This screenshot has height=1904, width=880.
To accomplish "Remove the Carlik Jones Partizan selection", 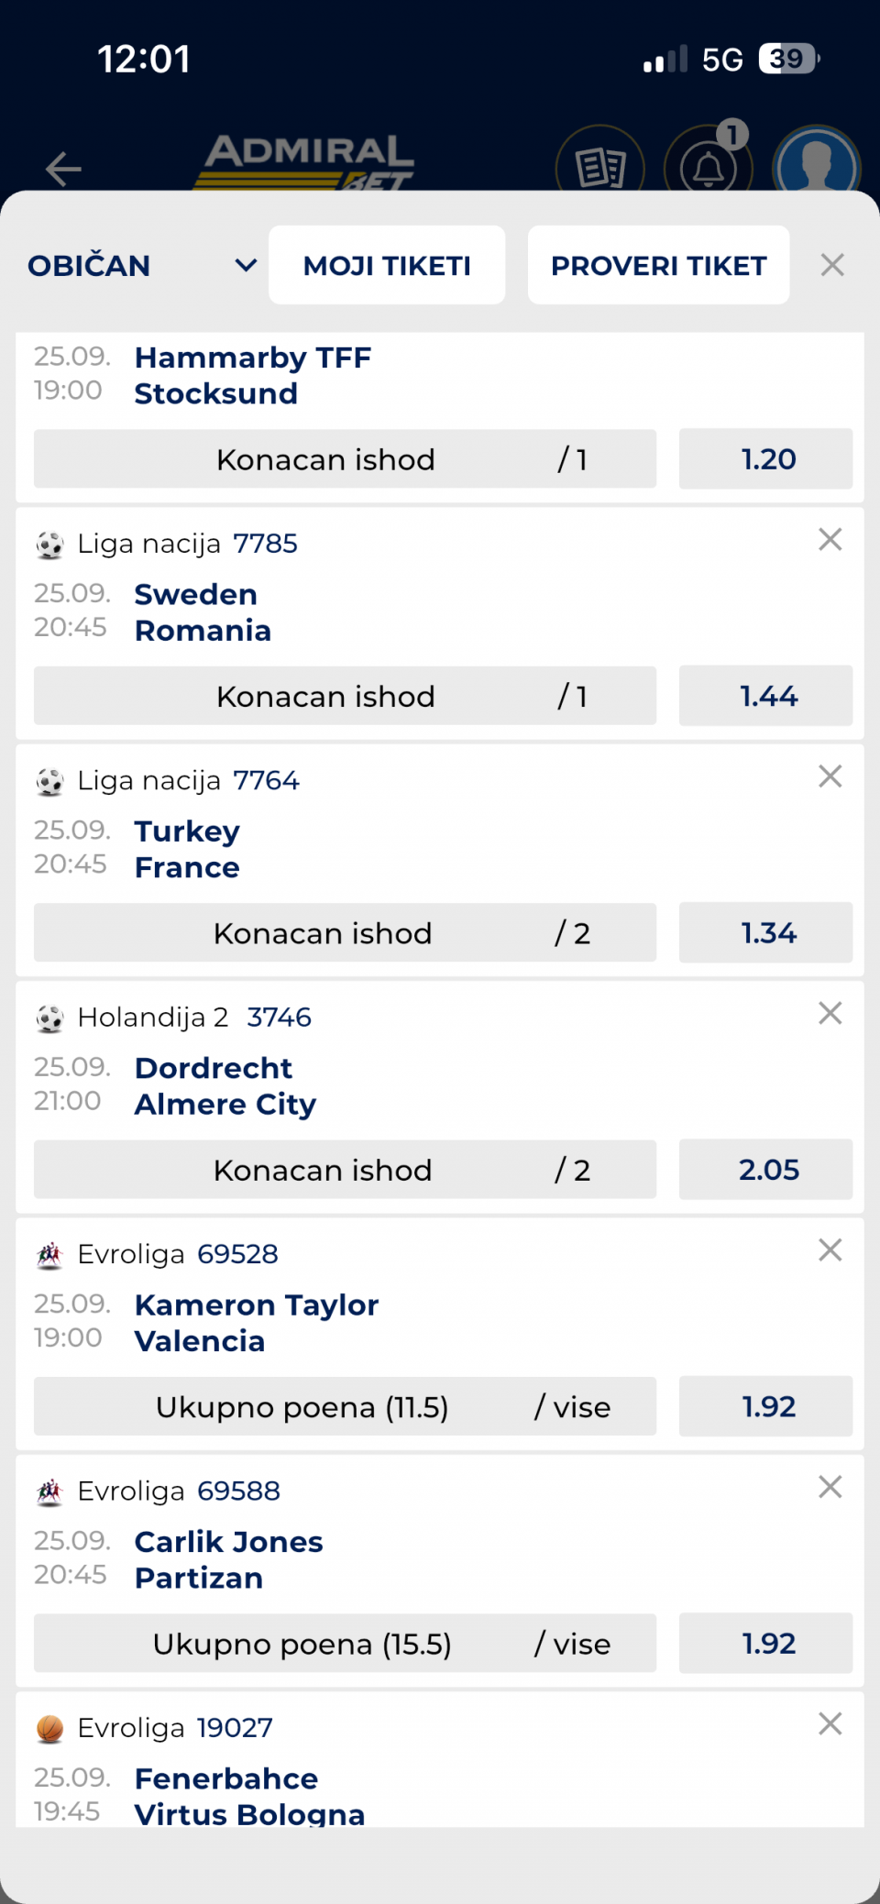I will 830,1487.
